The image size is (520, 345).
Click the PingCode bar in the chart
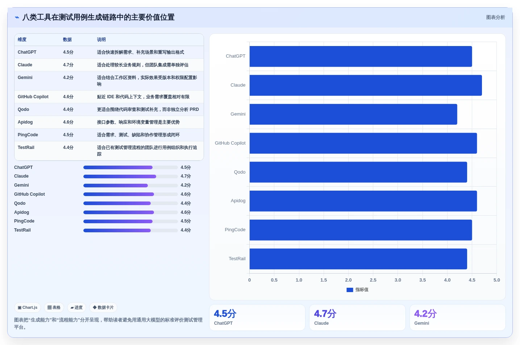(x=361, y=230)
